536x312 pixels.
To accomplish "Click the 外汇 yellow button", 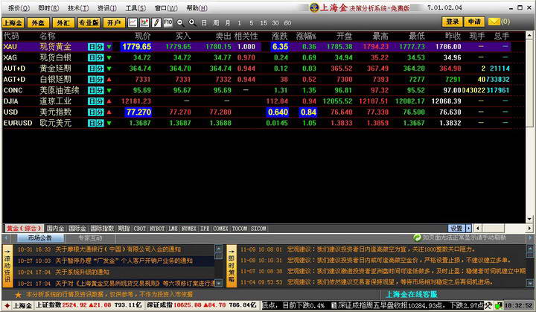I will pyautogui.click(x=63, y=23).
